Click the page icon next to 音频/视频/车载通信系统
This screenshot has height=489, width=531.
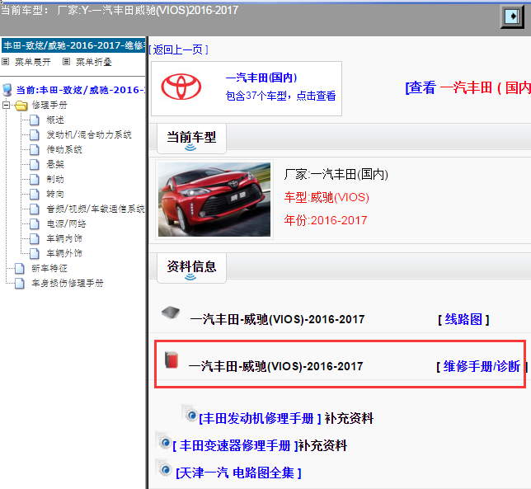(34, 209)
